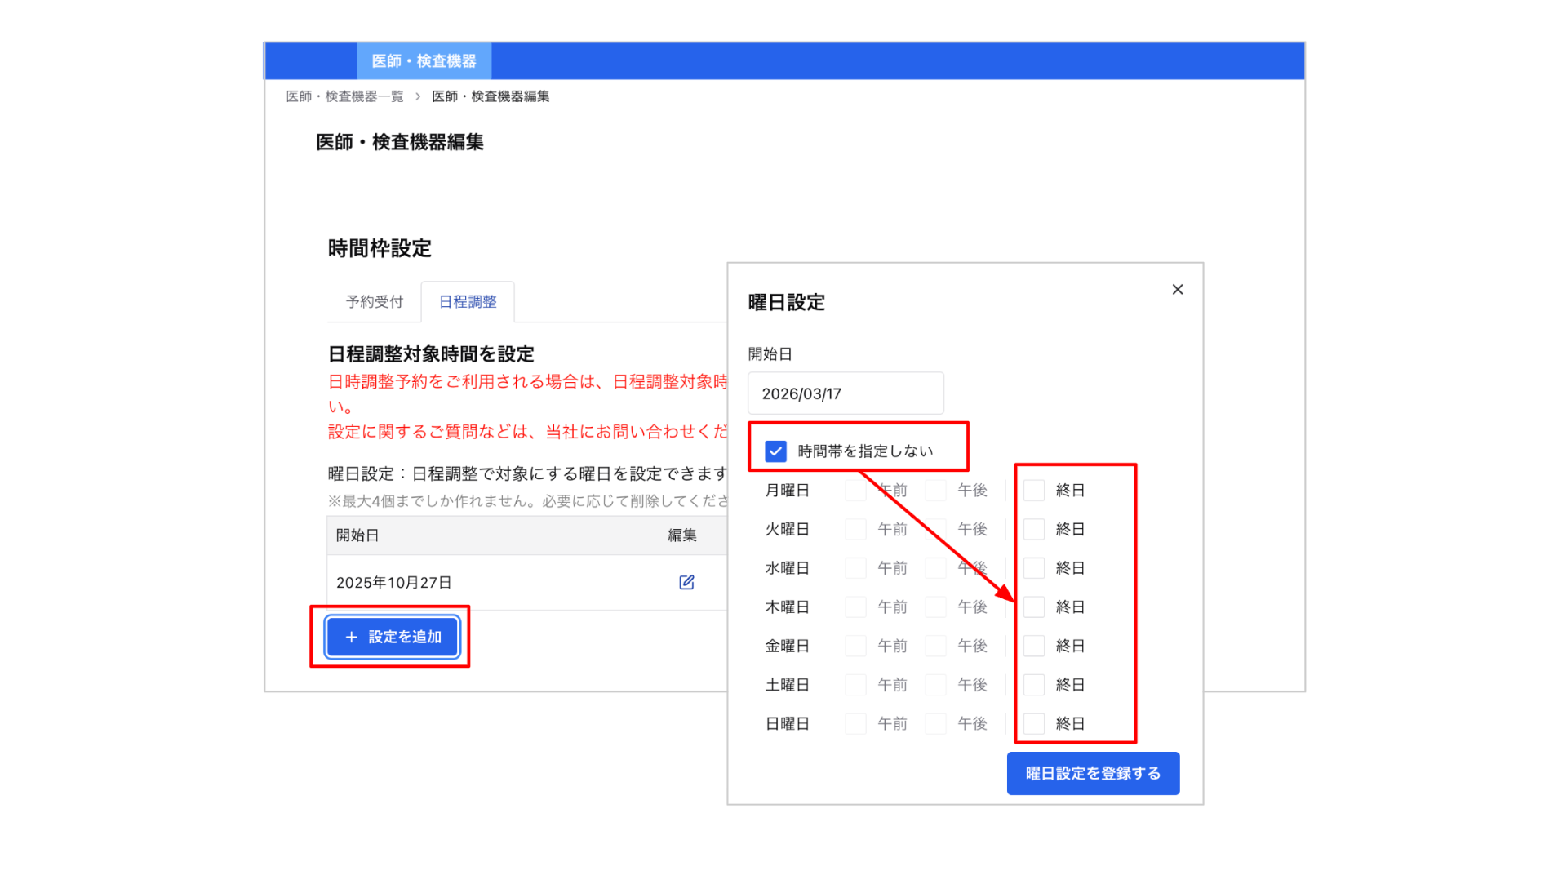Check 終日 for 月曜日

click(x=1034, y=491)
